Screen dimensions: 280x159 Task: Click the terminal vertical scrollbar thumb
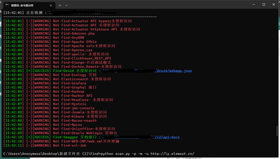[277, 131]
